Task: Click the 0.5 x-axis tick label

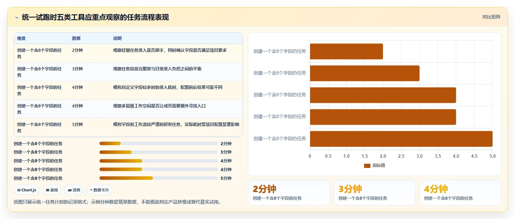Action: click(328, 156)
